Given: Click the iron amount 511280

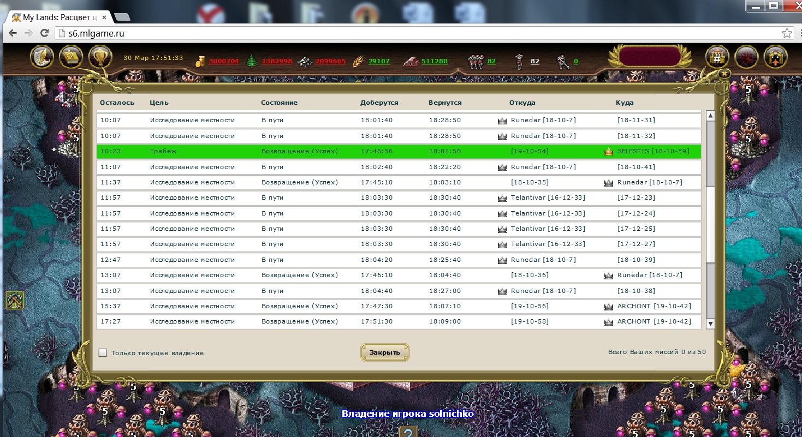Looking at the screenshot, I should point(435,61).
